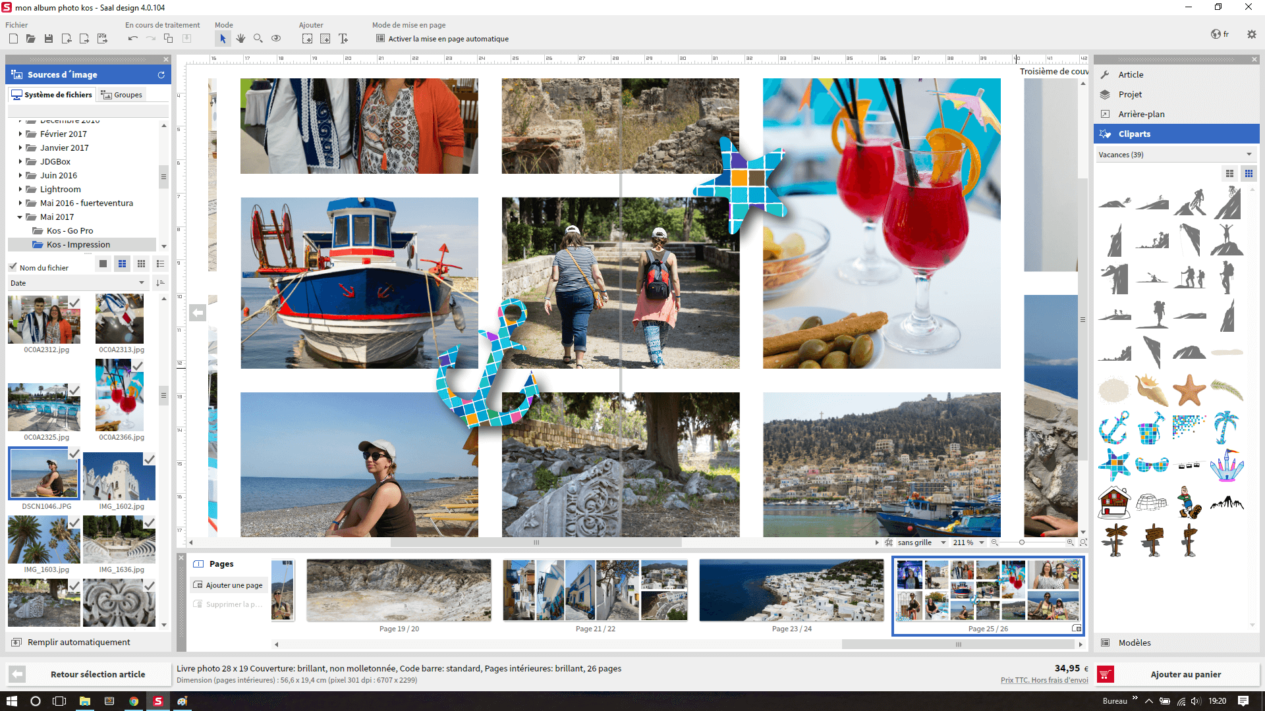Open the Arrière-plan section

coord(1141,114)
